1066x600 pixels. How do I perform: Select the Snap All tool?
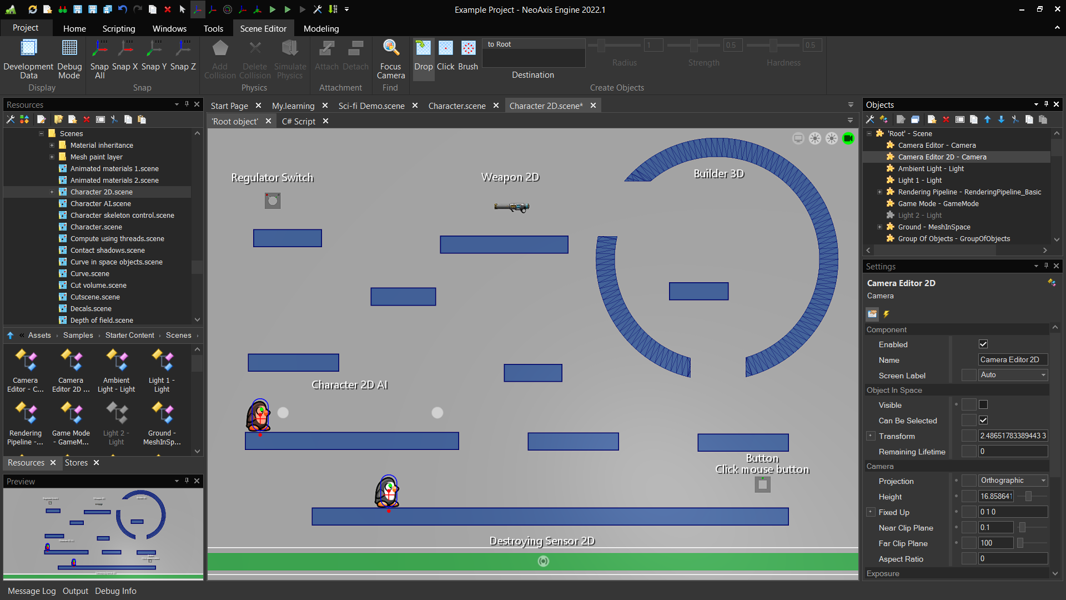pyautogui.click(x=100, y=49)
